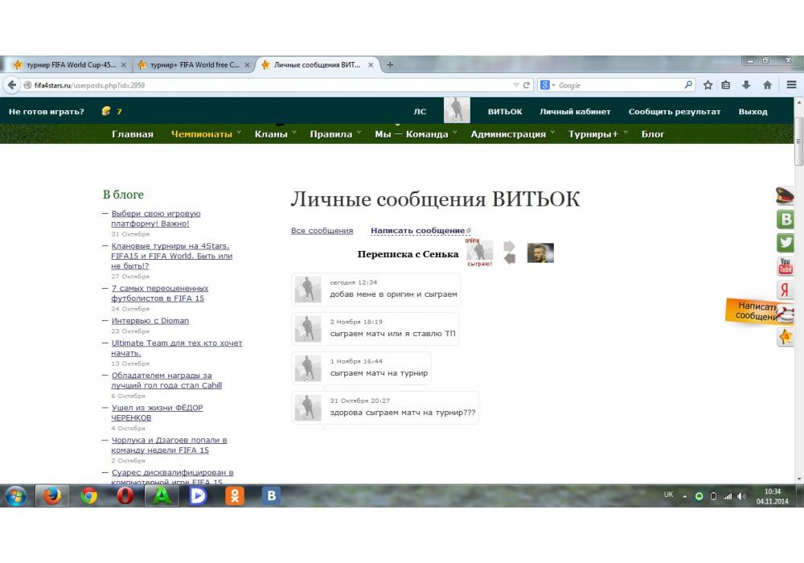Open the search engine selector dropdown
The height and width of the screenshot is (563, 804).
[547, 85]
